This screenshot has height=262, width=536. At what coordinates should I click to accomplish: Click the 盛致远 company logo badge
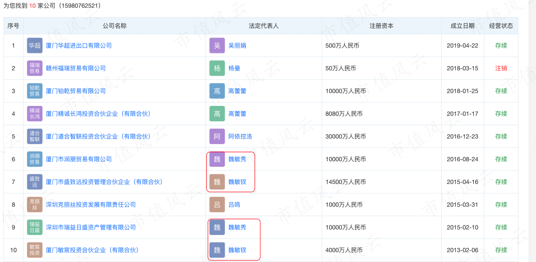(x=34, y=182)
